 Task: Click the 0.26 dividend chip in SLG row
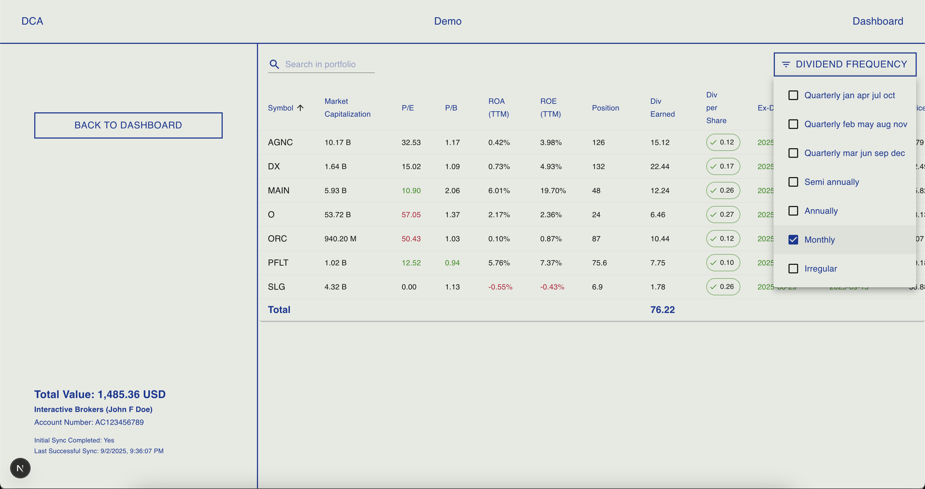[723, 287]
